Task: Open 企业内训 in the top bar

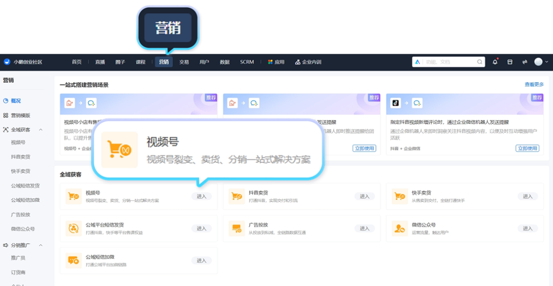Action: pos(308,62)
